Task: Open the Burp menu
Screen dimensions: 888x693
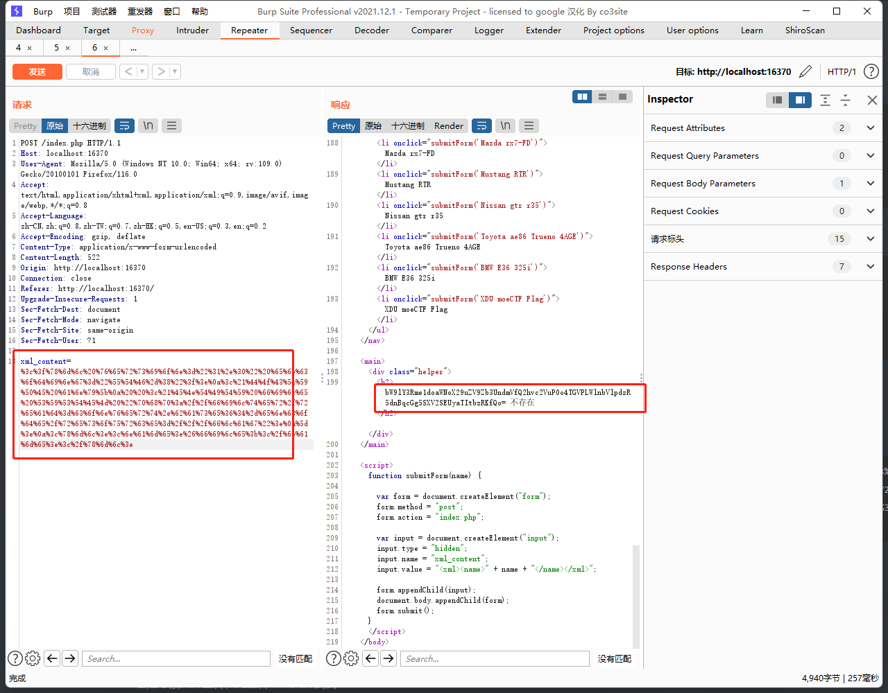Action: pyautogui.click(x=43, y=11)
